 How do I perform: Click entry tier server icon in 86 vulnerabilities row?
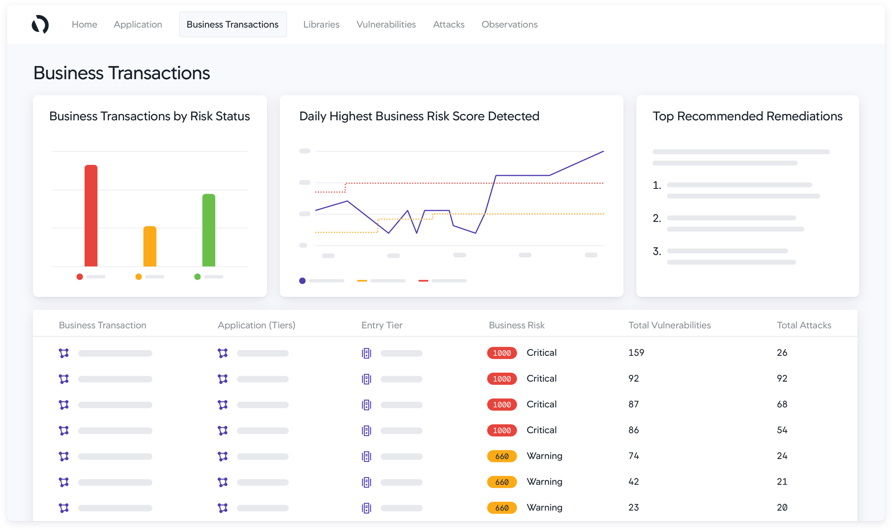click(366, 430)
